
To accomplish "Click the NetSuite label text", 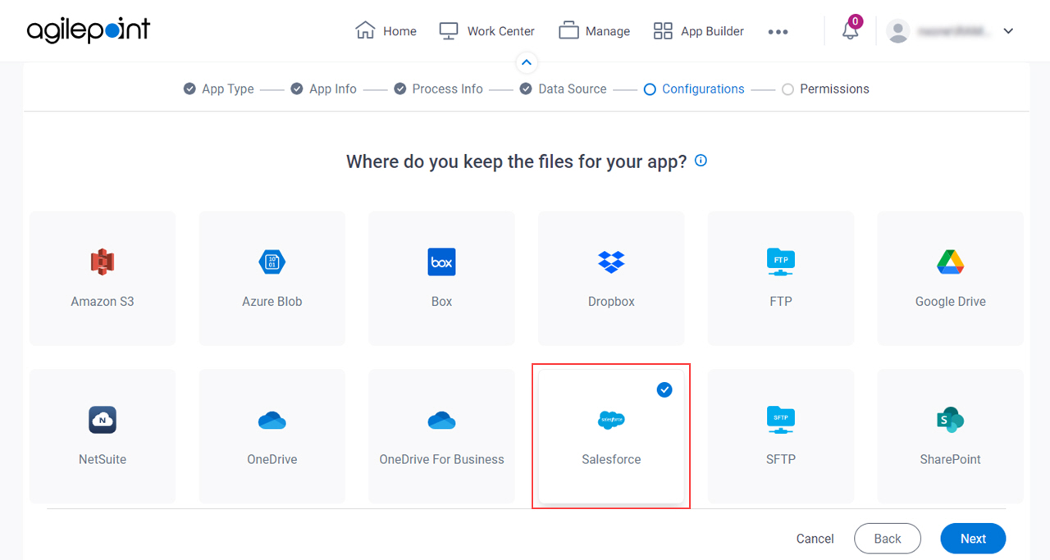I will (x=103, y=459).
